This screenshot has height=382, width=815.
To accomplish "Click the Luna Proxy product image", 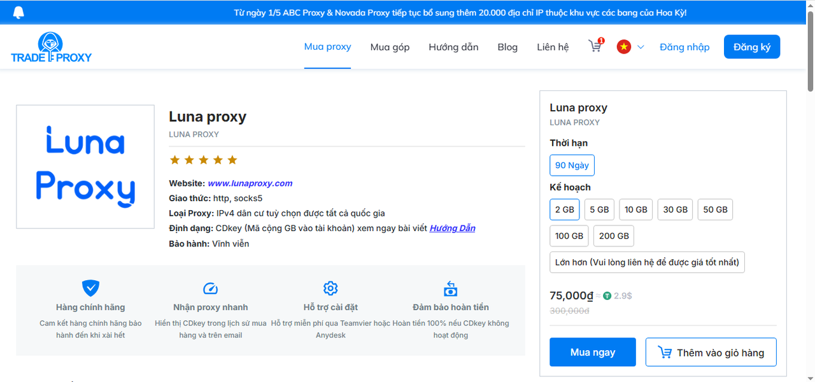I will coord(85,166).
